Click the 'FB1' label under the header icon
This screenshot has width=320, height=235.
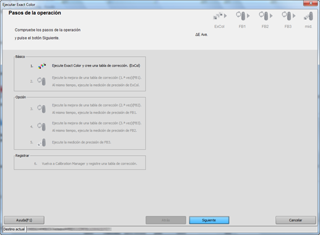click(x=242, y=27)
